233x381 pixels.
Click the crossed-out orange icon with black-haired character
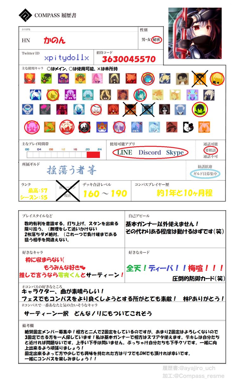pyautogui.click(x=200, y=78)
